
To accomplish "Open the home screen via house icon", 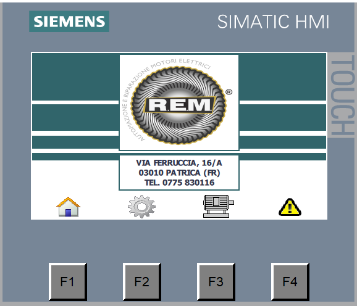I will pos(69,207).
